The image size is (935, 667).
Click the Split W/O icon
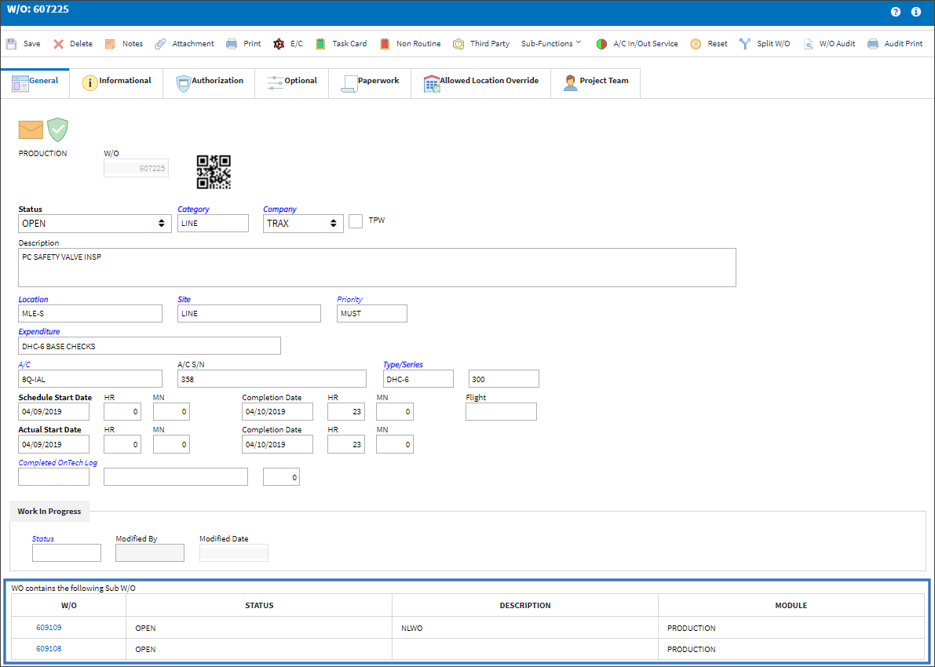pyautogui.click(x=745, y=43)
